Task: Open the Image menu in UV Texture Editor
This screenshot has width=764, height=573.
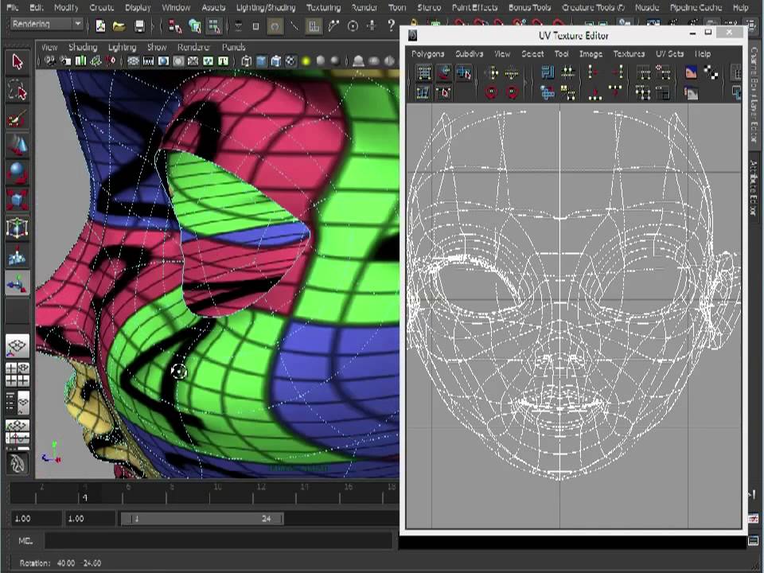Action: click(591, 53)
